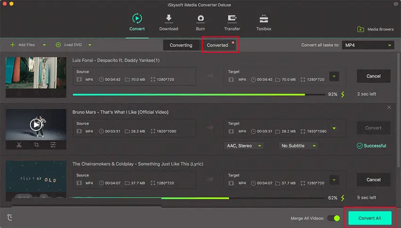Cancel the Chainsmokers conversion

(x=373, y=180)
